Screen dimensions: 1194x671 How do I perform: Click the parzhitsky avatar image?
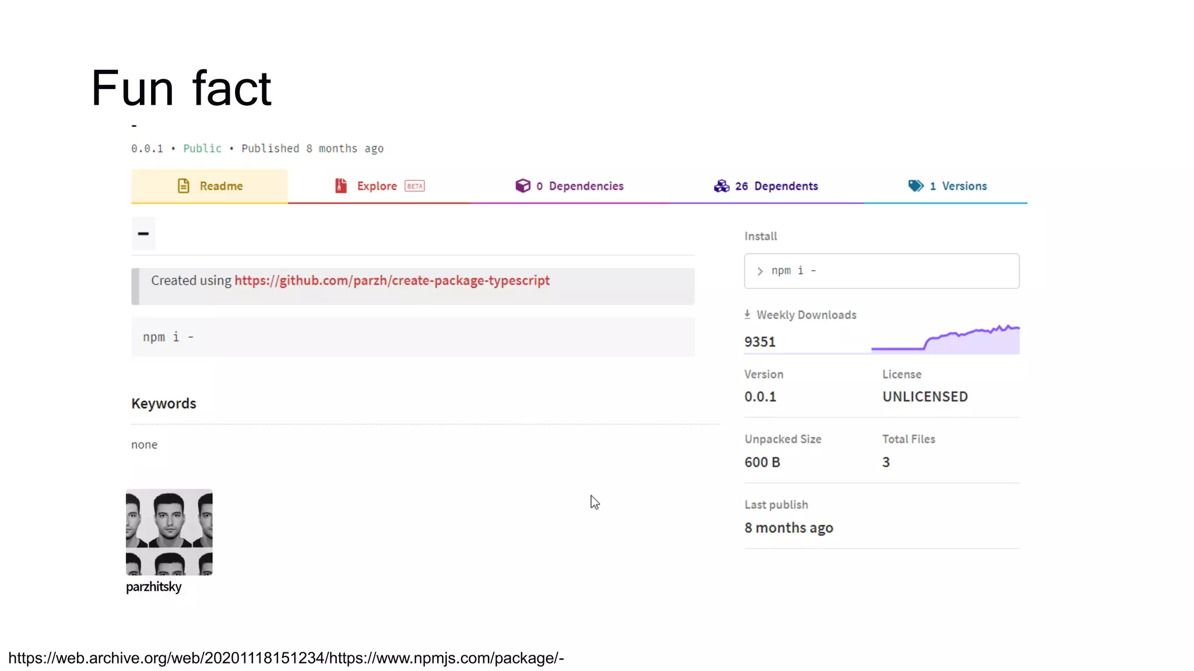click(x=169, y=532)
